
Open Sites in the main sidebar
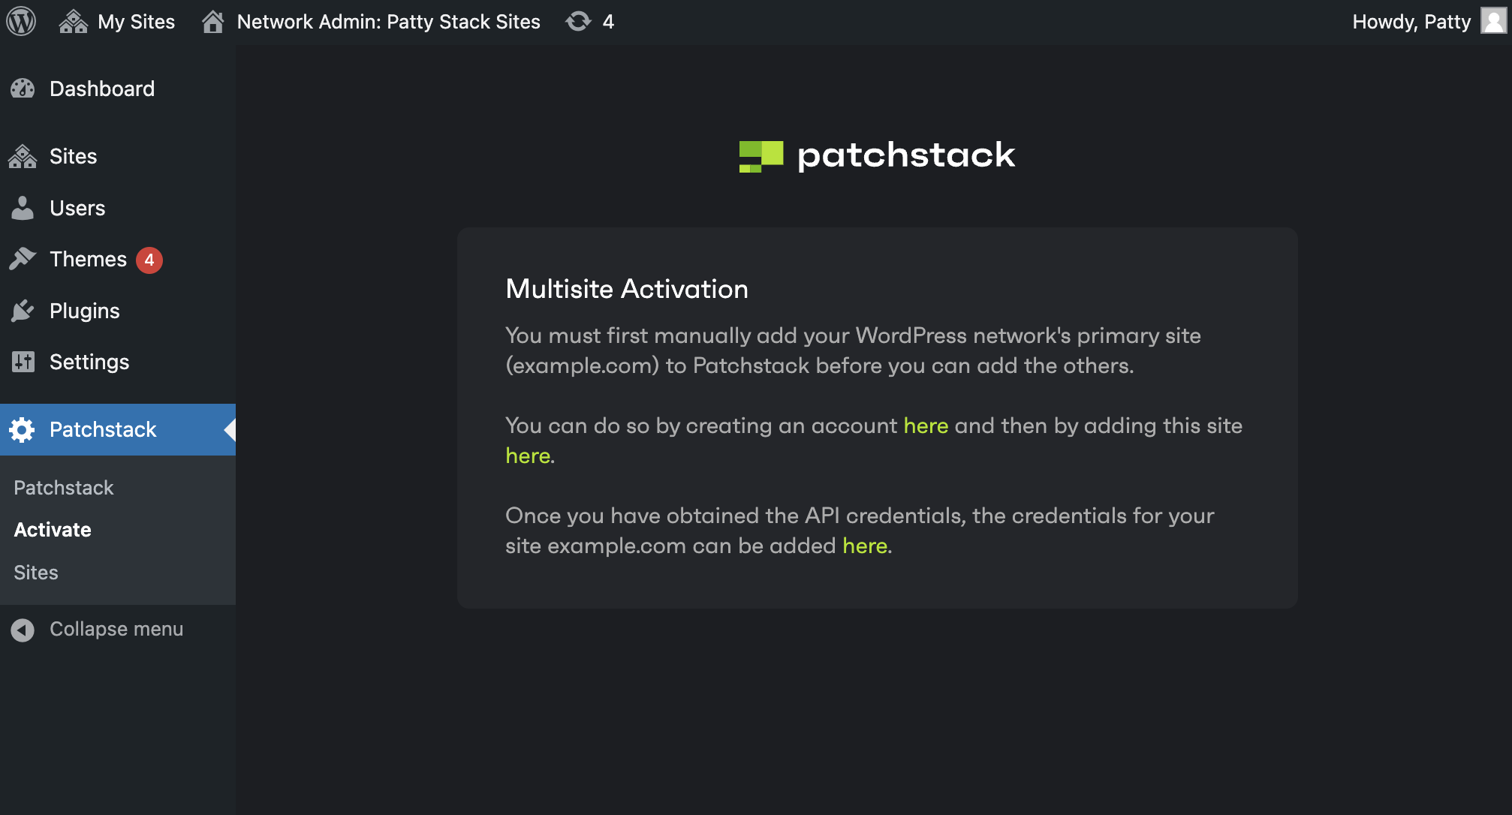tap(73, 156)
